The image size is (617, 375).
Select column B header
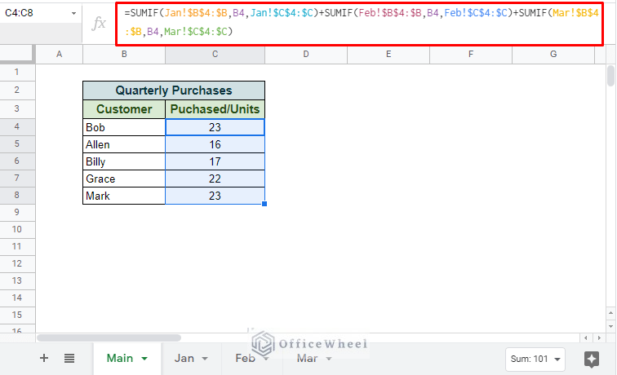tap(124, 55)
